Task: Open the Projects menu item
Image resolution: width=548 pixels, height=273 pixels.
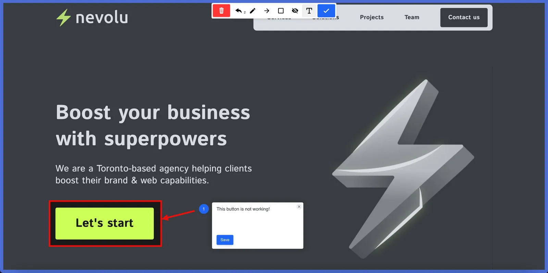Action: point(372,17)
